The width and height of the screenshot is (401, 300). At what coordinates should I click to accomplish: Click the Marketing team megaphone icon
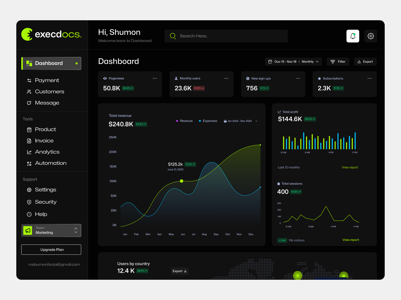pos(28,230)
